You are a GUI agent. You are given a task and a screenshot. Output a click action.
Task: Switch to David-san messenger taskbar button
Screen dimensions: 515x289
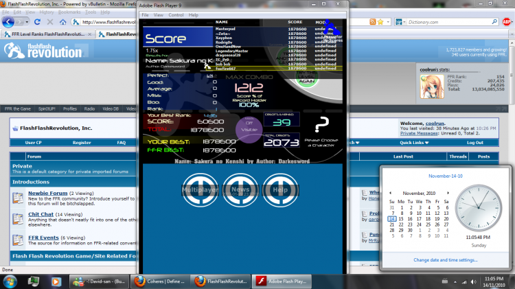coord(98,281)
